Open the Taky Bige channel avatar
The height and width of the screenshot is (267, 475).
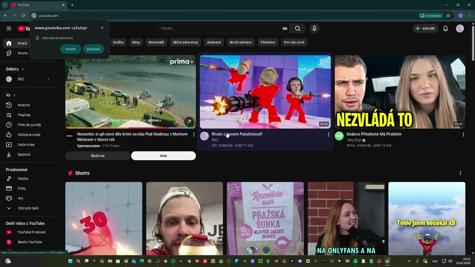(339, 136)
